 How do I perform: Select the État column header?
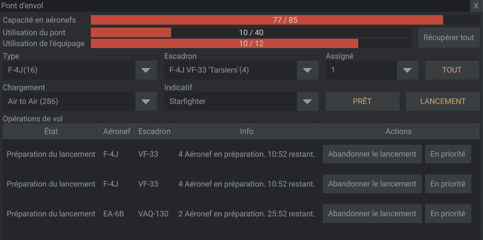[51, 131]
